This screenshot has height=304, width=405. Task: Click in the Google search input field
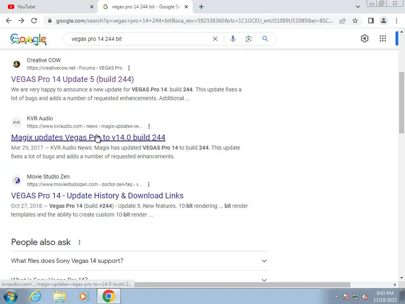coord(140,39)
